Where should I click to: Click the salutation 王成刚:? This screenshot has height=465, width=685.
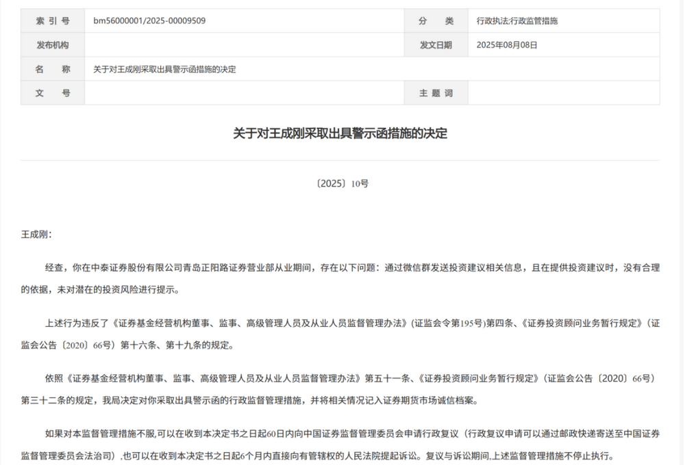point(36,235)
